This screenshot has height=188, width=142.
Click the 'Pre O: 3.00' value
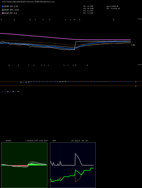88,6
